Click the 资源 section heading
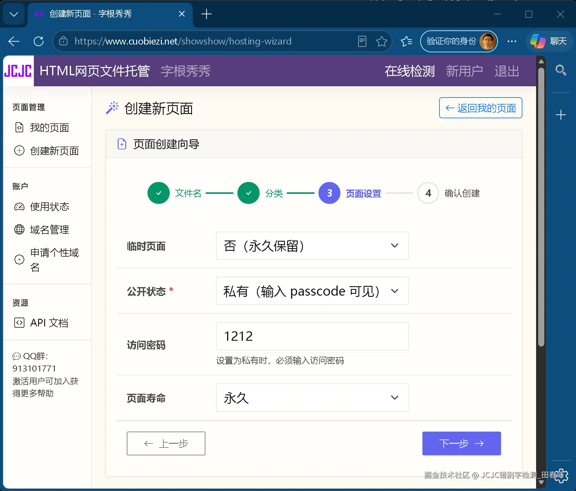576x491 pixels. coord(20,303)
